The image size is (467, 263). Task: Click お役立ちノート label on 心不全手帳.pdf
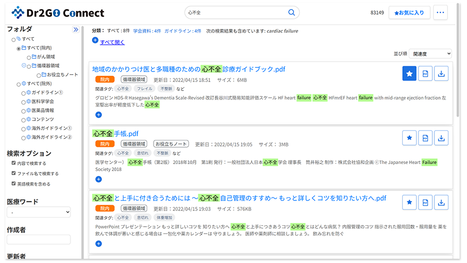tap(171, 144)
